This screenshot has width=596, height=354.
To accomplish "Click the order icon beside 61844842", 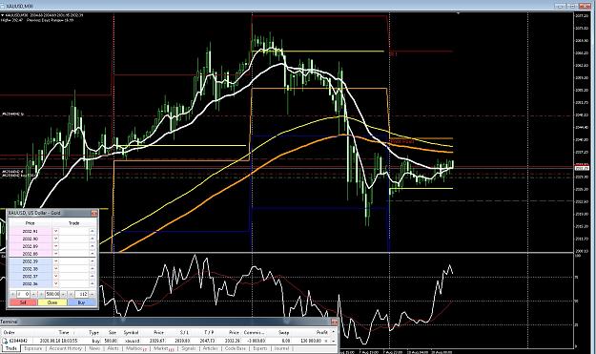I will coord(5,341).
